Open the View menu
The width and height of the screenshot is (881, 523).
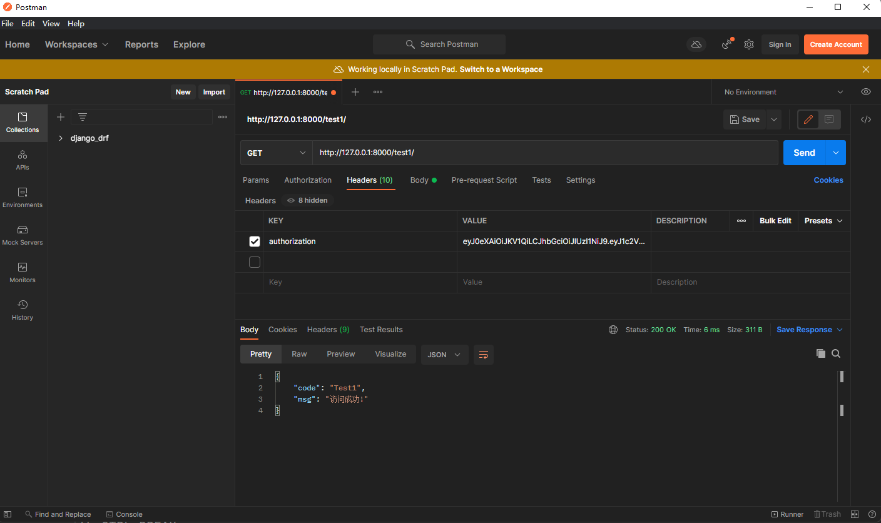[51, 23]
